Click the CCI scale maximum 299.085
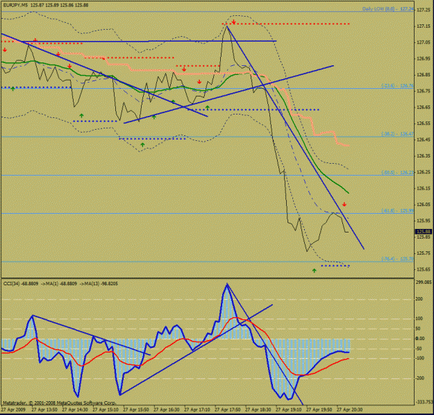 (x=424, y=282)
